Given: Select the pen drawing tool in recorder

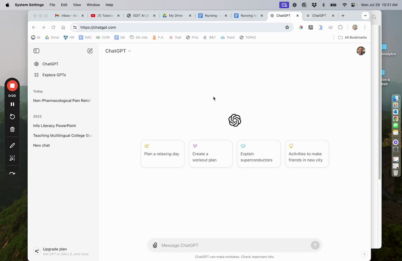Looking at the screenshot, I should (x=12, y=146).
